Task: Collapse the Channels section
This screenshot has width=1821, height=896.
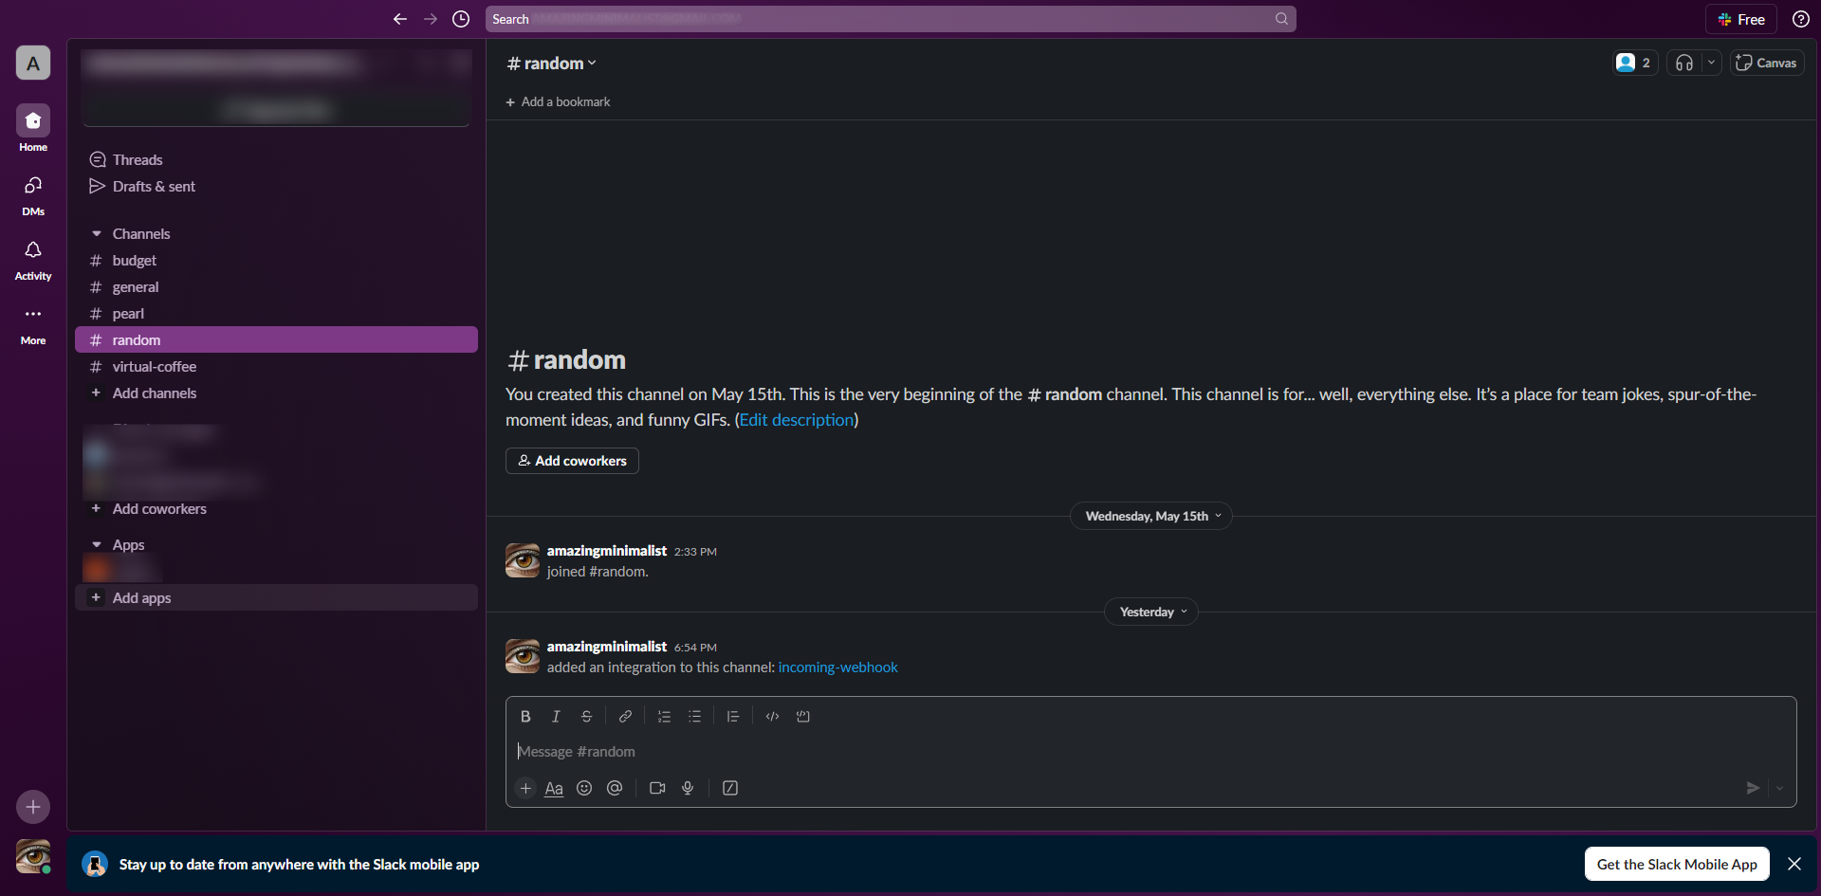Action: coord(97,233)
